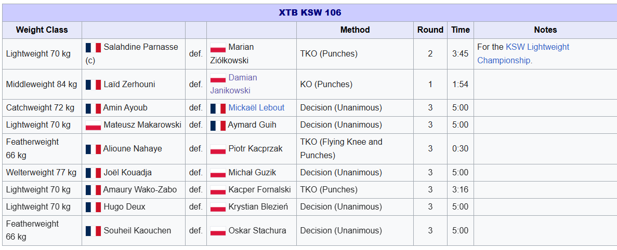The height and width of the screenshot is (250, 617).
Task: Click the French flag beside Mickaël Lebout
Action: [218, 108]
